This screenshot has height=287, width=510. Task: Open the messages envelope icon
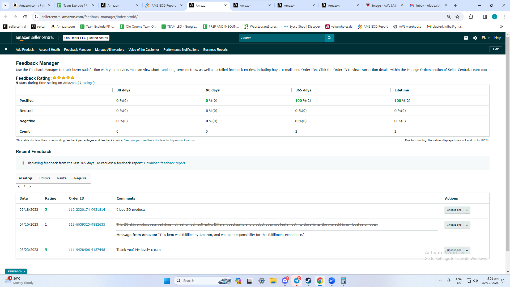466,38
